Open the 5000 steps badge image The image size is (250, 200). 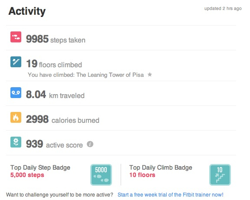[101, 175]
